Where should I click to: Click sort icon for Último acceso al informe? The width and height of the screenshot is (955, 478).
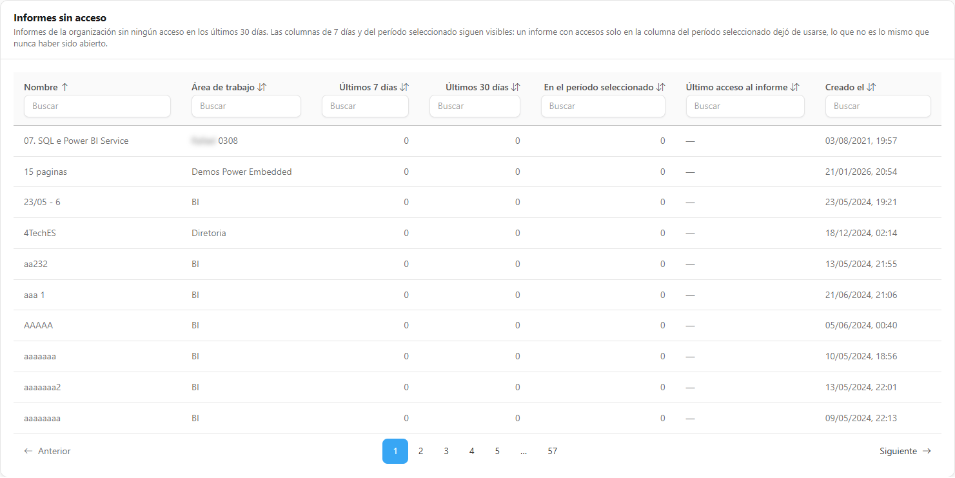pos(795,87)
